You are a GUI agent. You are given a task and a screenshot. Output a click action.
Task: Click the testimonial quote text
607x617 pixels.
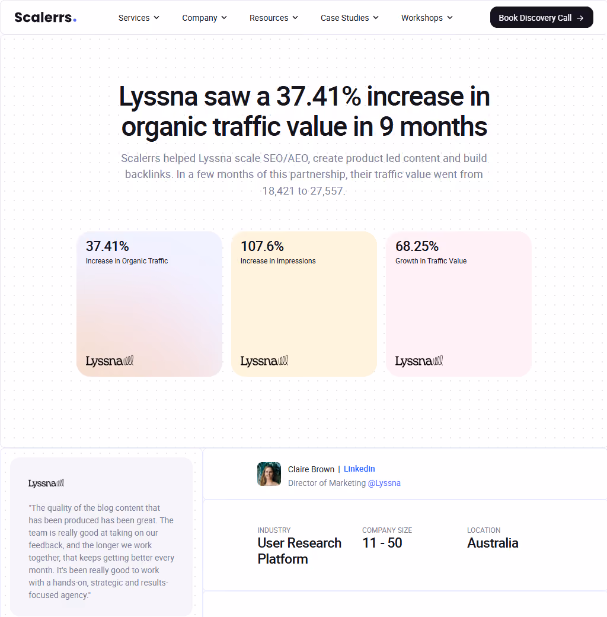(101, 551)
